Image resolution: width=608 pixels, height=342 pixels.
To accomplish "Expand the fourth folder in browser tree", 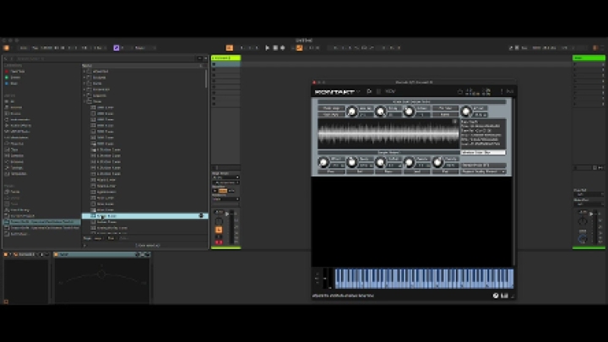I will (x=84, y=90).
